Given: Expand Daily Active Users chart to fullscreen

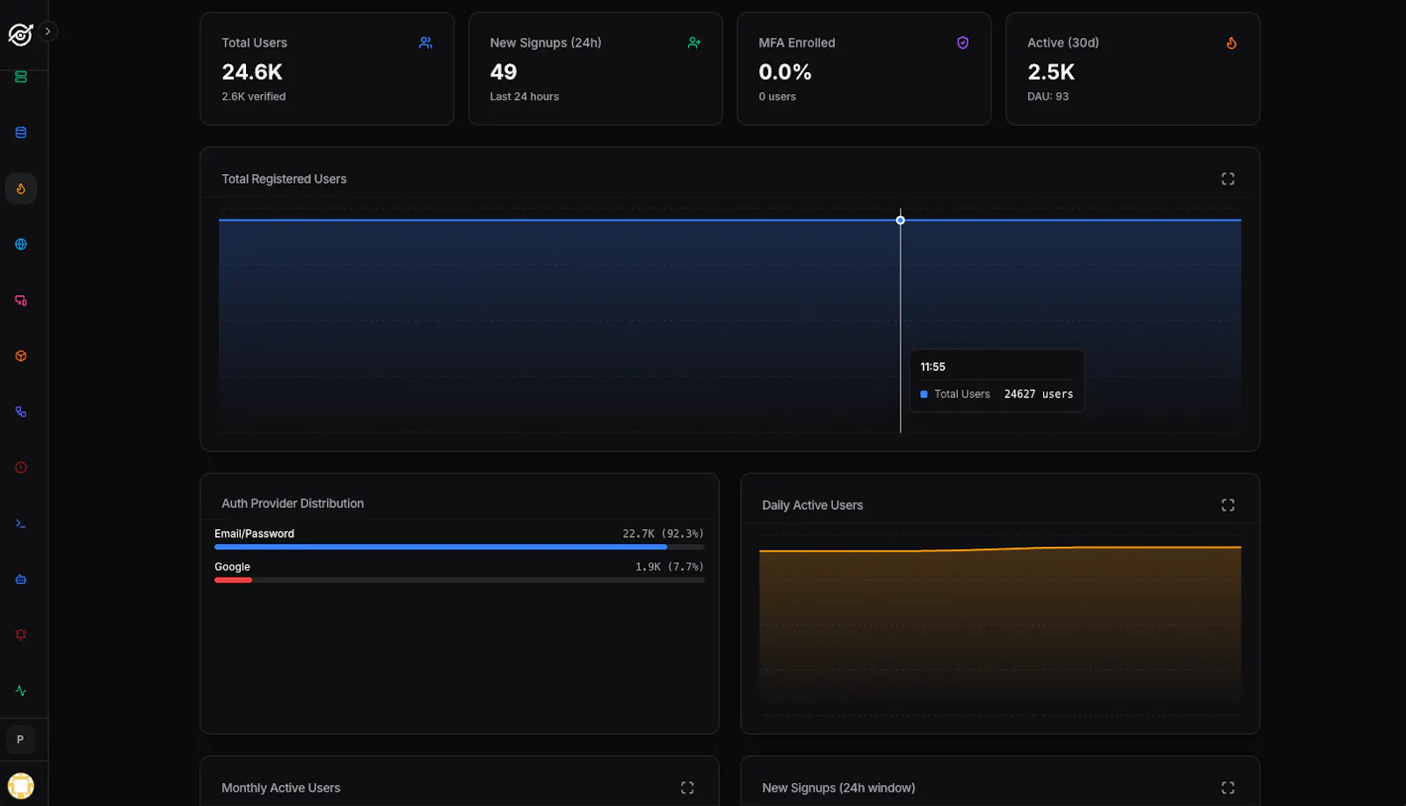Looking at the screenshot, I should tap(1228, 505).
